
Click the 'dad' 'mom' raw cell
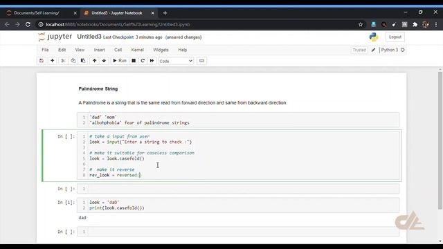238,120
